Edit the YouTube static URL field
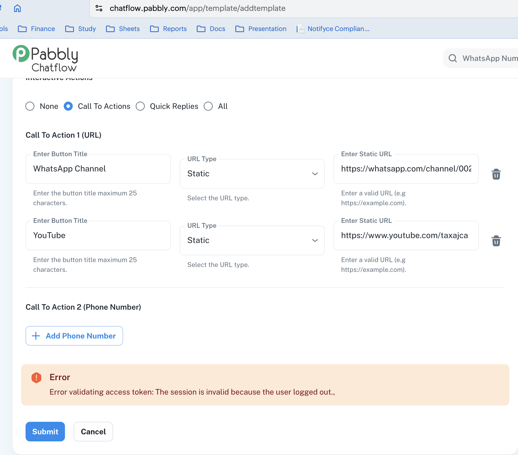 pos(406,235)
